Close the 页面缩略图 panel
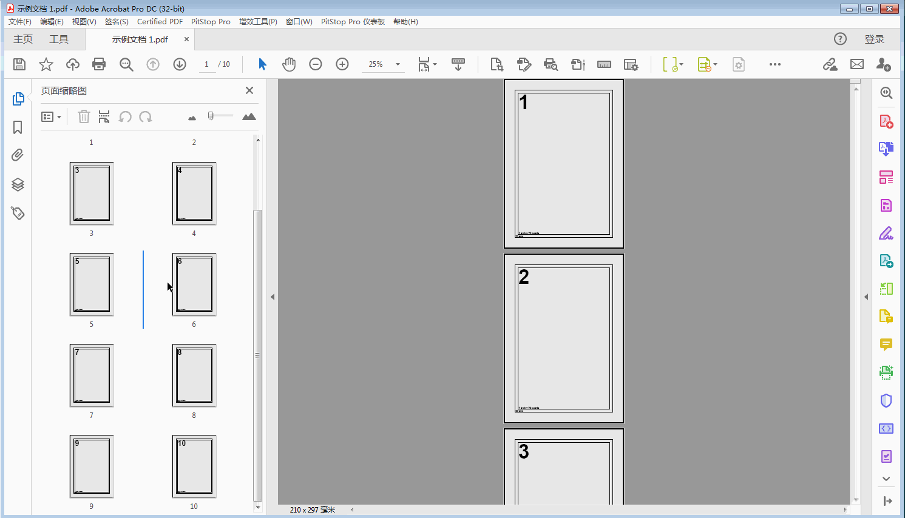Viewport: 905px width, 518px height. [249, 90]
